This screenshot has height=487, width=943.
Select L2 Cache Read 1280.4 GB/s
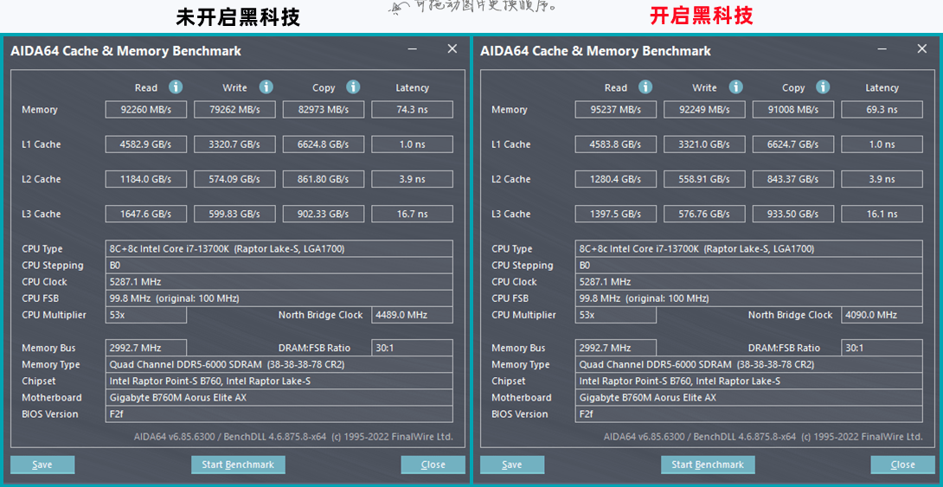point(616,179)
